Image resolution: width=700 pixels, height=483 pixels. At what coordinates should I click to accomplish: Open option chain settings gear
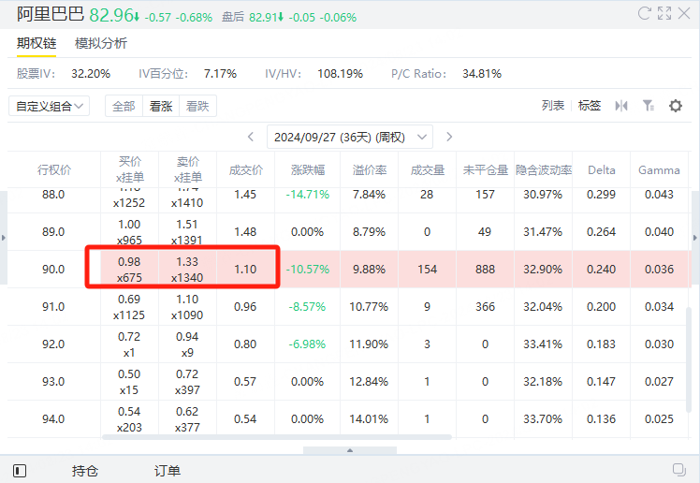click(676, 106)
